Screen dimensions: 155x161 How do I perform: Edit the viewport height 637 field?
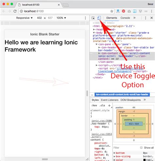[x=50, y=18]
